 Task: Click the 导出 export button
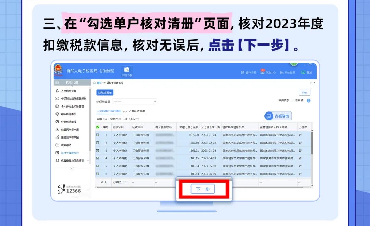[x=305, y=93]
